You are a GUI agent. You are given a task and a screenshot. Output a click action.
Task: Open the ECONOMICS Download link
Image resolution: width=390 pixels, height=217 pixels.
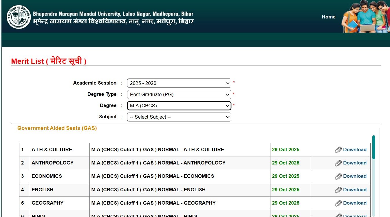pos(355,176)
